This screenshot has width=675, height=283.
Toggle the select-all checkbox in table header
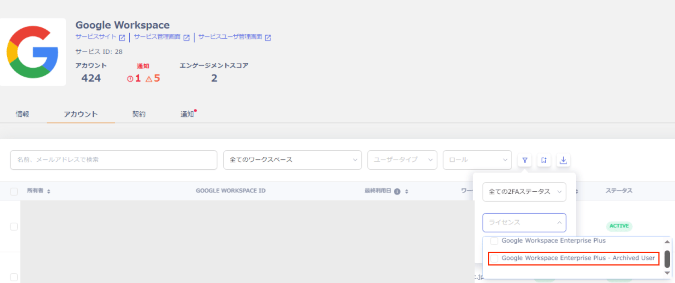[14, 191]
